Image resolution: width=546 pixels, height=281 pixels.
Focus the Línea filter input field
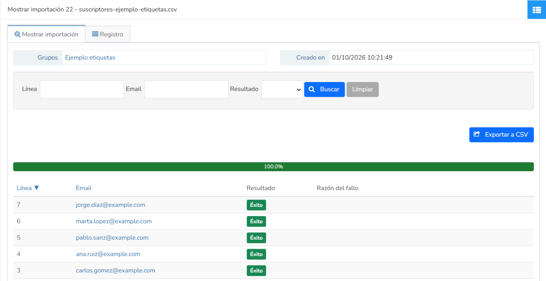(82, 89)
